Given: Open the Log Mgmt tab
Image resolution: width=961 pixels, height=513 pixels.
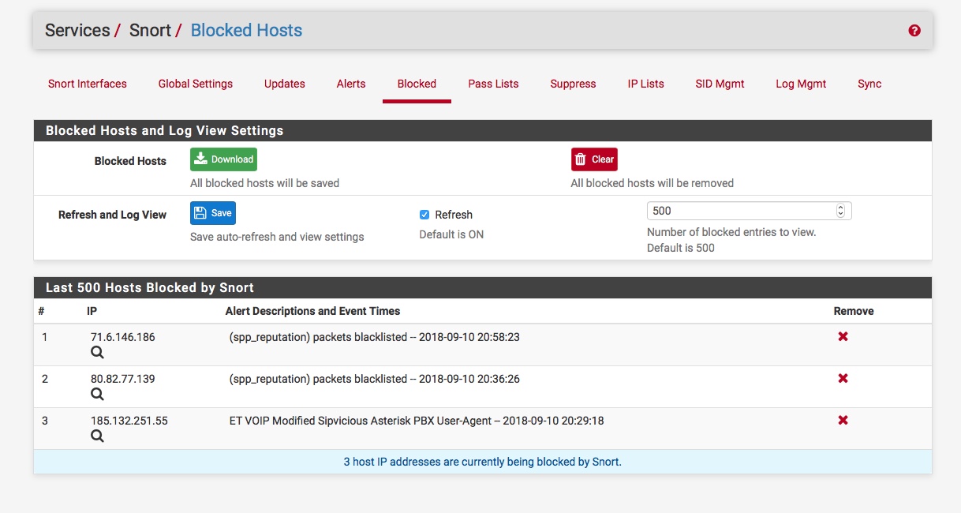Looking at the screenshot, I should coord(801,84).
